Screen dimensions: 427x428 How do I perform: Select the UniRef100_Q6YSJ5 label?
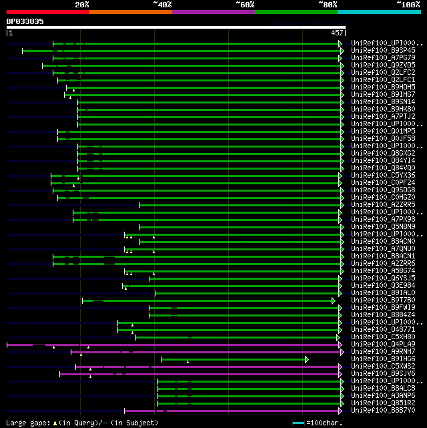(x=383, y=278)
